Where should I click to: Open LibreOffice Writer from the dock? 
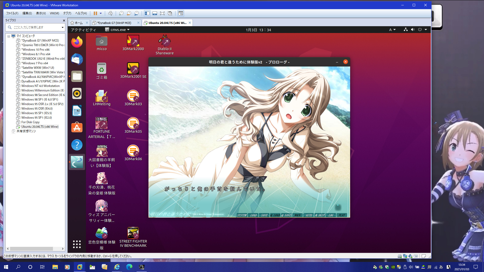(77, 111)
